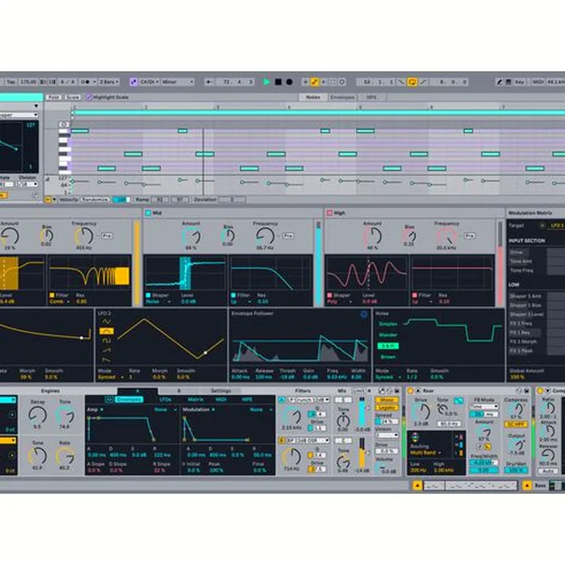Click the MIDI overdub plus icon
The height and width of the screenshot is (565, 565).
[305, 82]
